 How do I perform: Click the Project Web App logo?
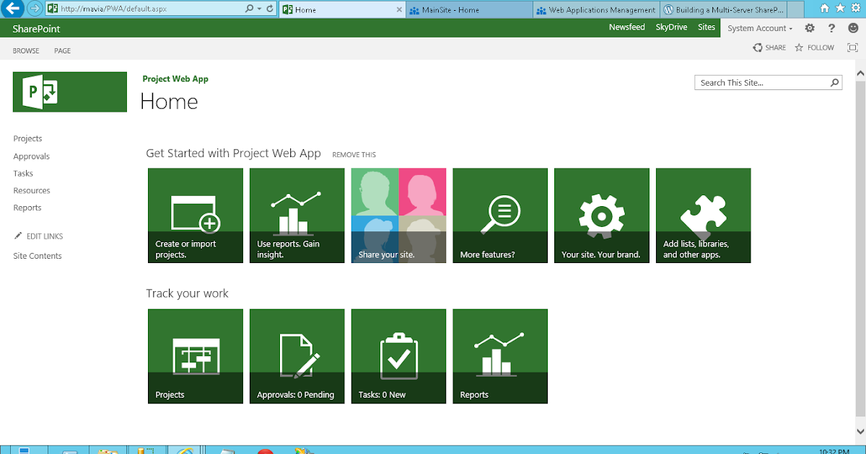[x=69, y=92]
